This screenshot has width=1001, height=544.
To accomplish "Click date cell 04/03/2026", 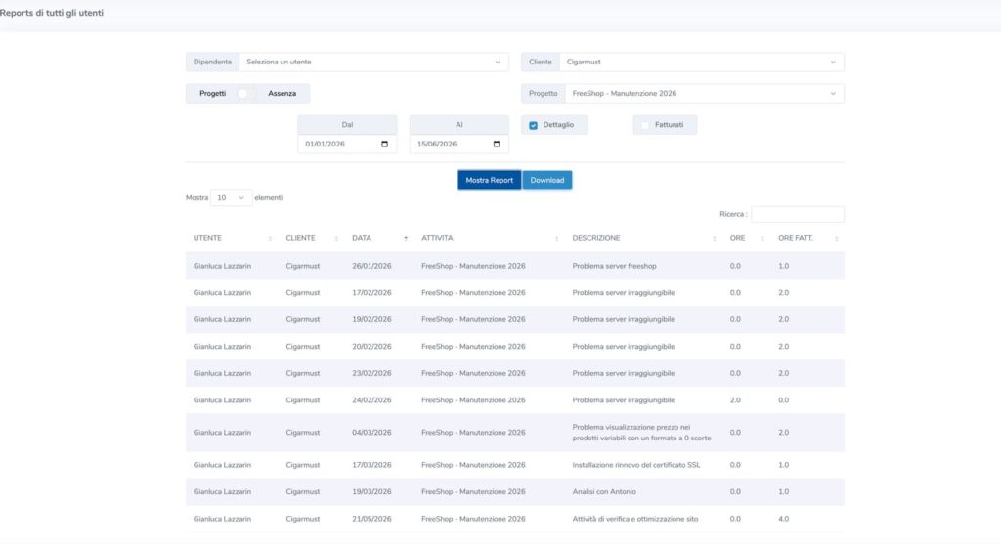I will [371, 433].
